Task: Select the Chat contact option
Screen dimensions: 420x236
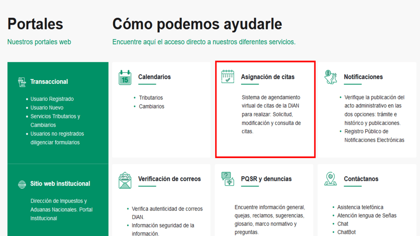Action: click(343, 224)
